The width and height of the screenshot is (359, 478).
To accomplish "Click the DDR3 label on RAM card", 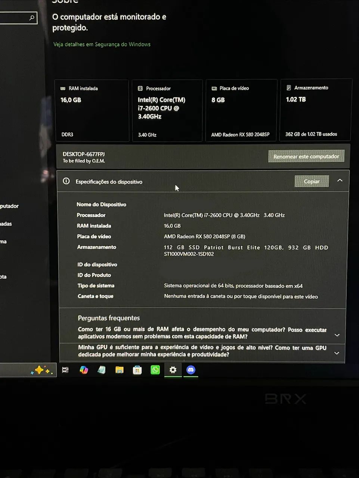I will point(67,134).
